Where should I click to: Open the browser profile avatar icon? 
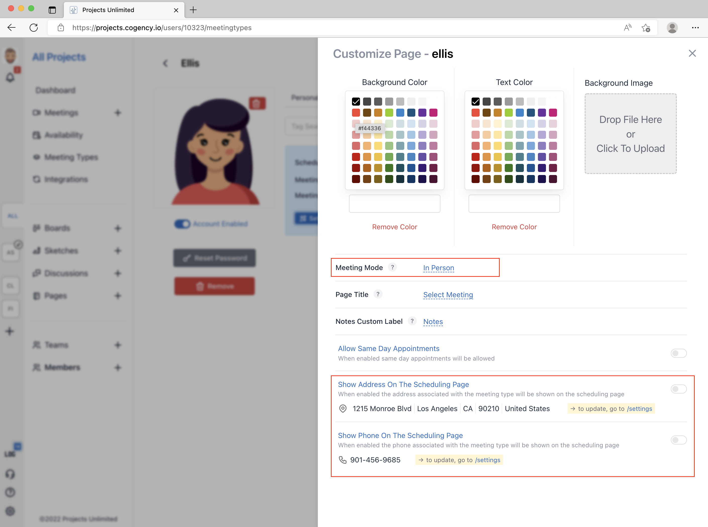click(672, 28)
